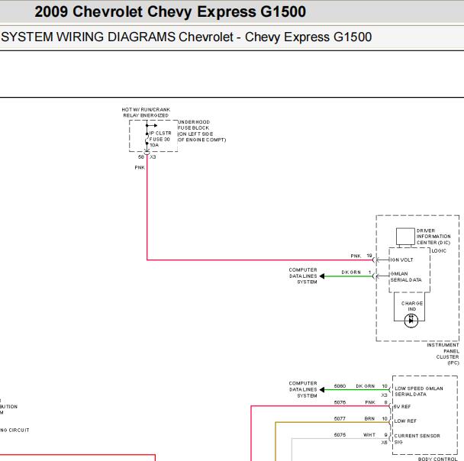
Task: Click the PNK label beside pin 19
Action: point(356,256)
